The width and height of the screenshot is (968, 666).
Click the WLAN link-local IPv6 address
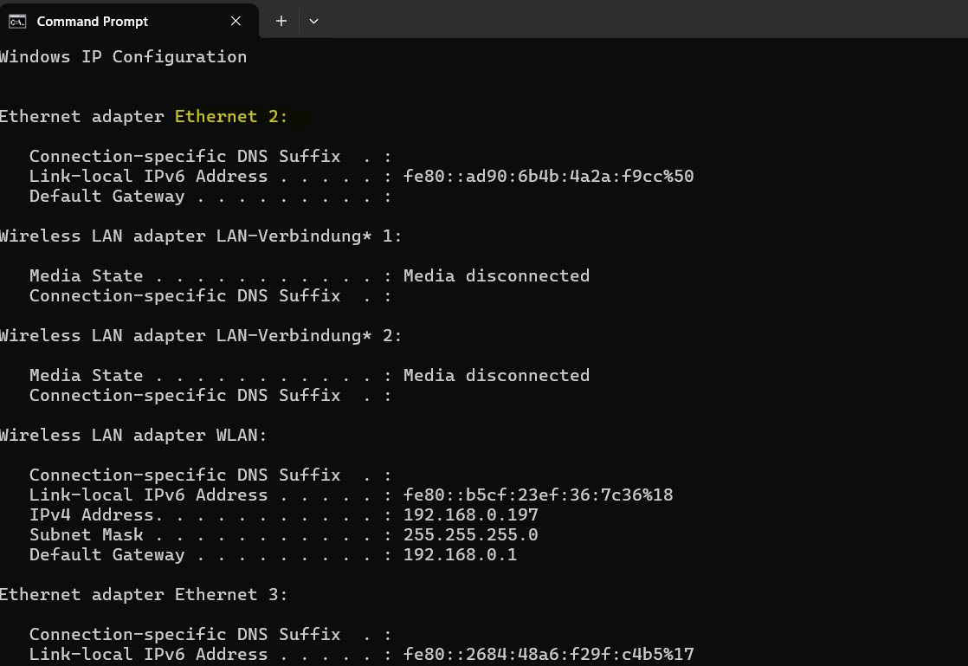click(x=538, y=495)
